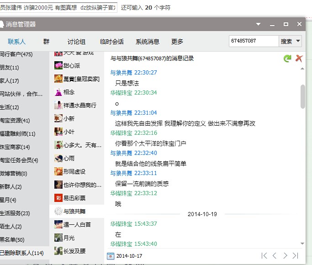Click message 你看那个太平洋的珠宝门户

(x=151, y=143)
